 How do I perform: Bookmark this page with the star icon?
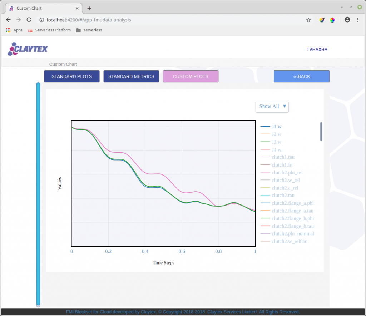click(x=308, y=20)
